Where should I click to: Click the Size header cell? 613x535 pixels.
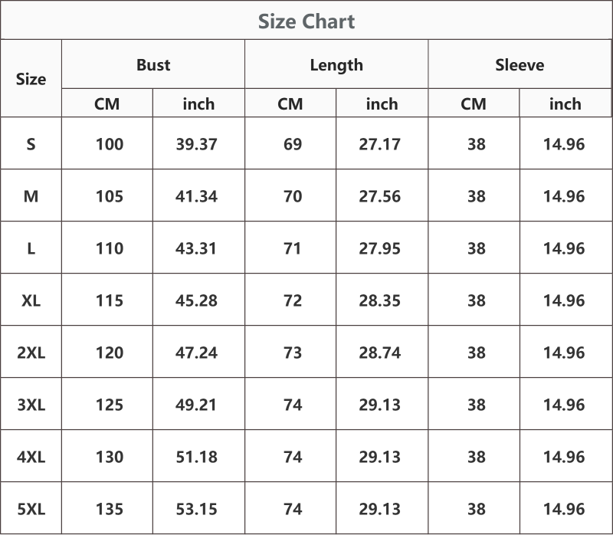click(31, 79)
